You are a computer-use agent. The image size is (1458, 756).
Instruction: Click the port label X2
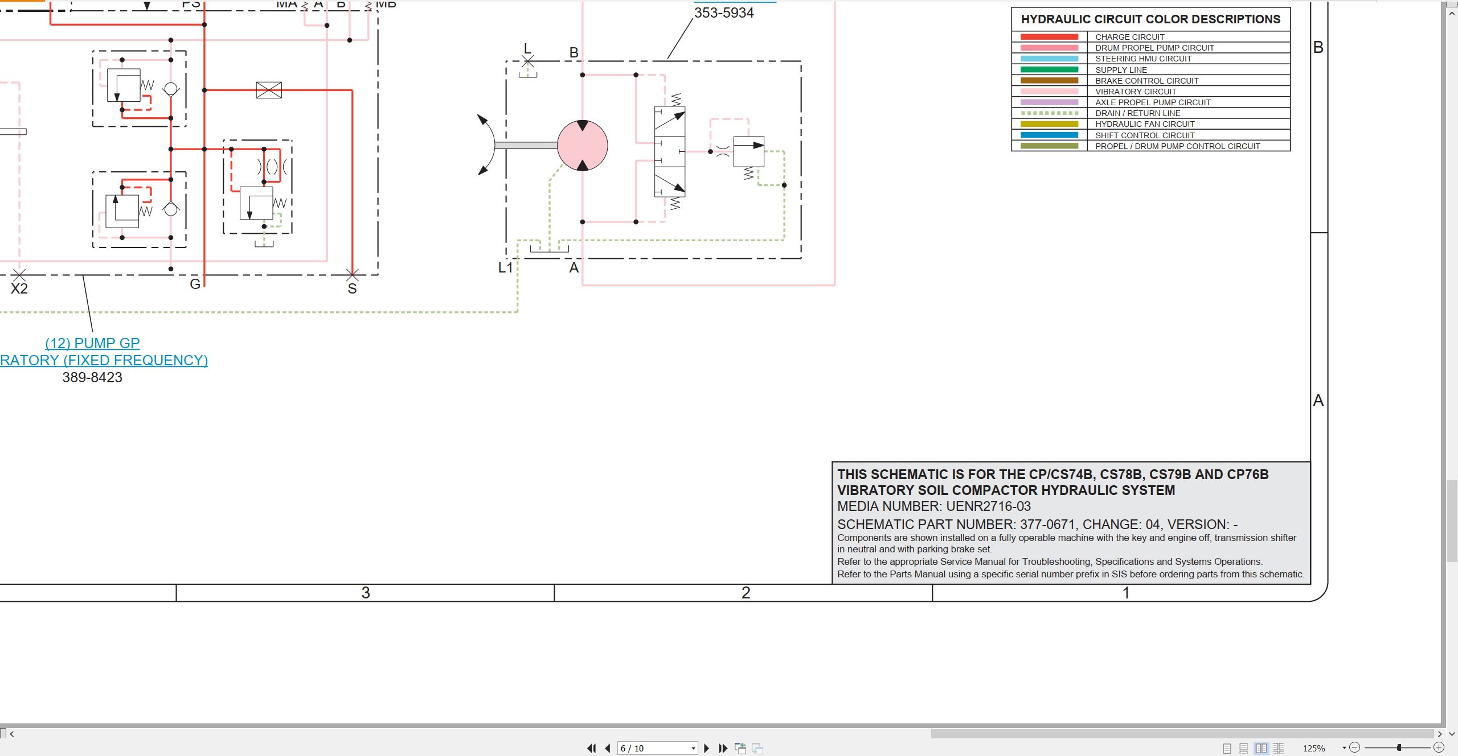pyautogui.click(x=19, y=289)
